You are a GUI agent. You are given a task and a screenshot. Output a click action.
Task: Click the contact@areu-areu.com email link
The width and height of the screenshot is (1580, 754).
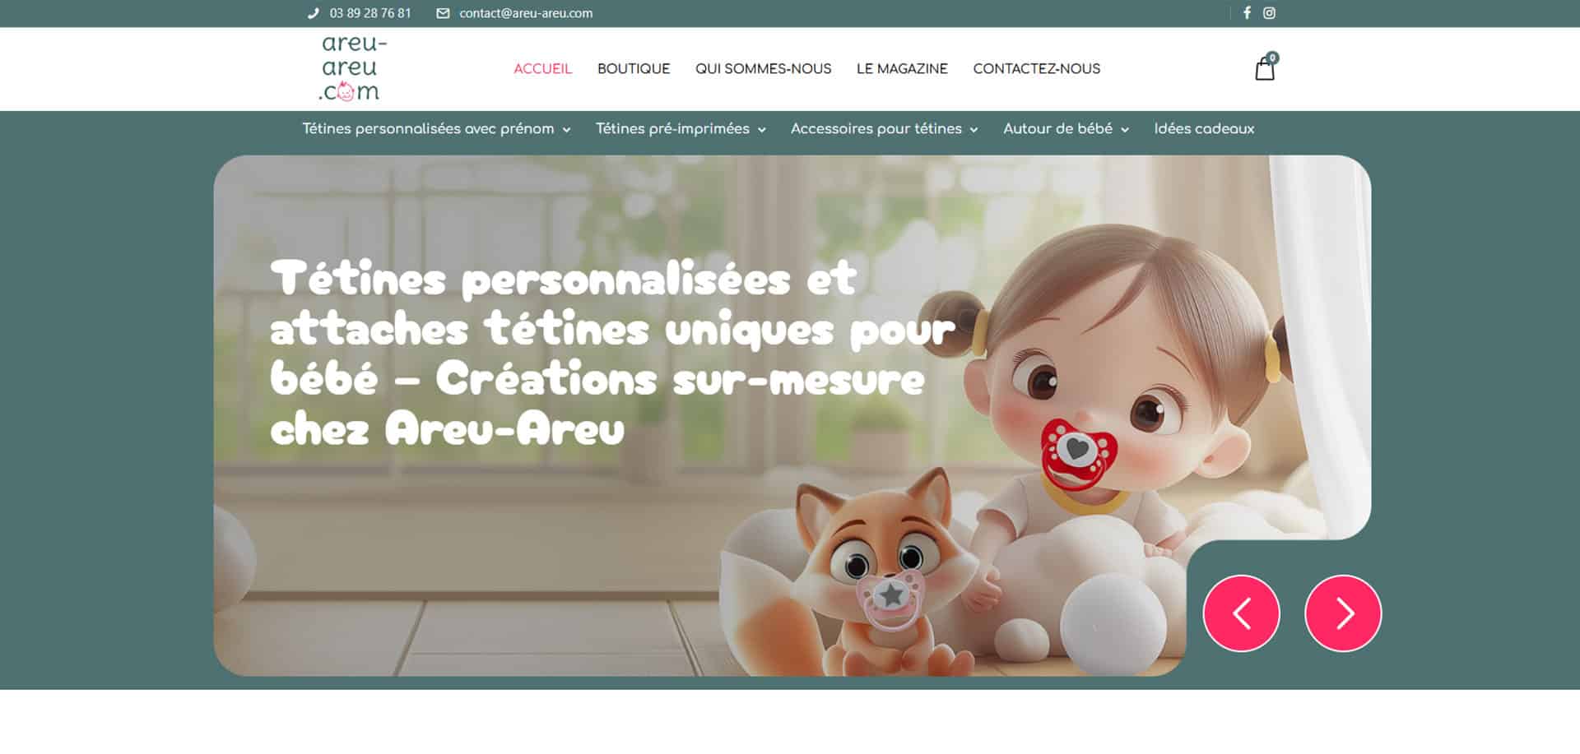pos(526,13)
